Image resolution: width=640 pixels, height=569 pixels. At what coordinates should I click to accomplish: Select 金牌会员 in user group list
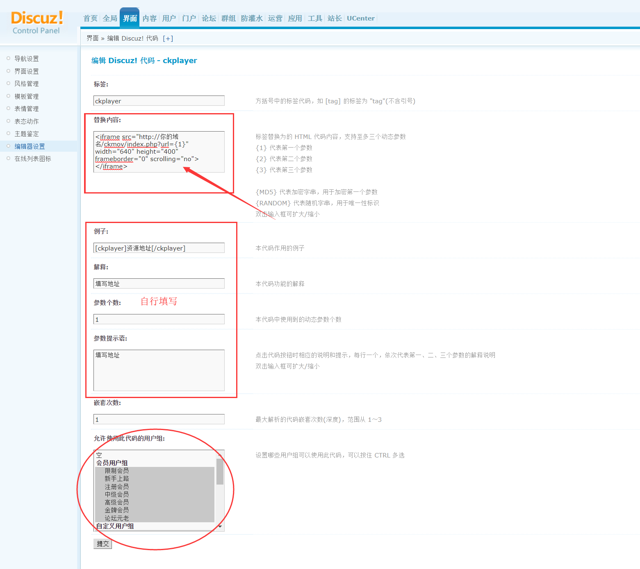[x=155, y=510]
